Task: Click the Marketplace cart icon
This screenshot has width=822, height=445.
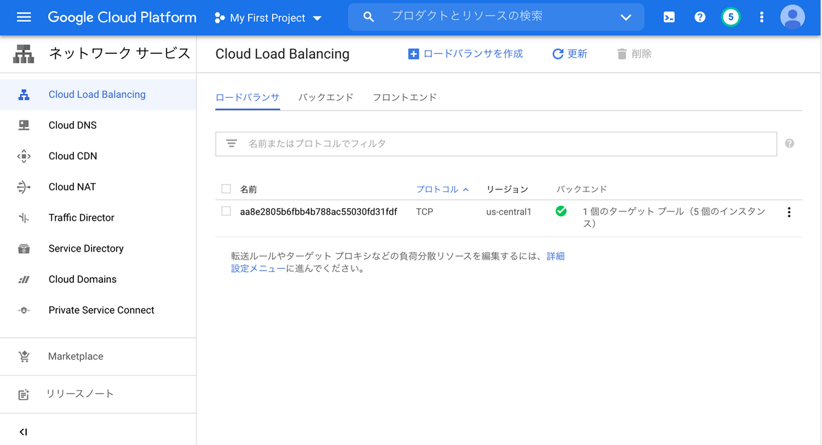Action: (x=24, y=357)
